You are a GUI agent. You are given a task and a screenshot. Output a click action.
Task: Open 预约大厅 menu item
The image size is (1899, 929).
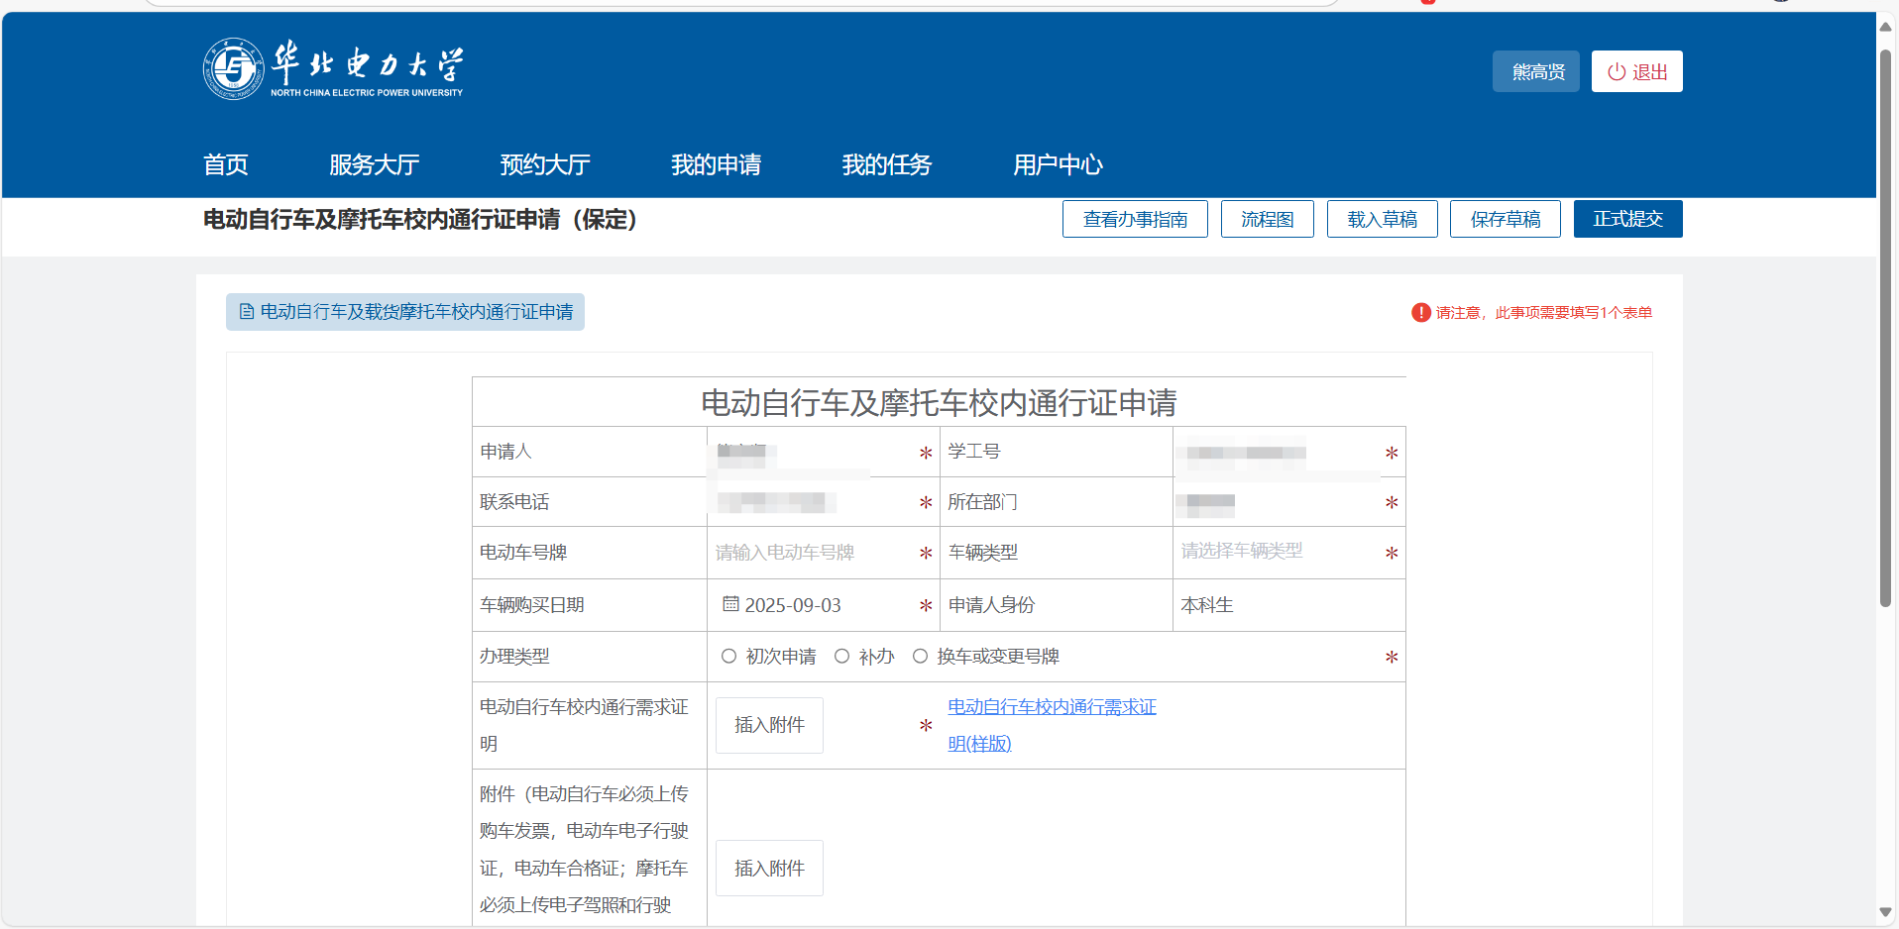coord(545,164)
